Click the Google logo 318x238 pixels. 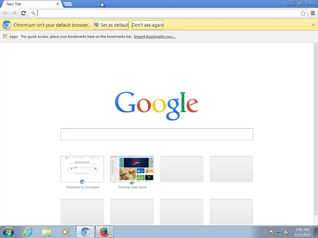click(157, 106)
